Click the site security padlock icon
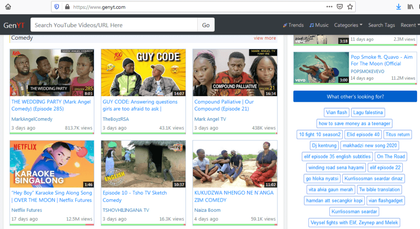420x229 pixels. pos(67,7)
